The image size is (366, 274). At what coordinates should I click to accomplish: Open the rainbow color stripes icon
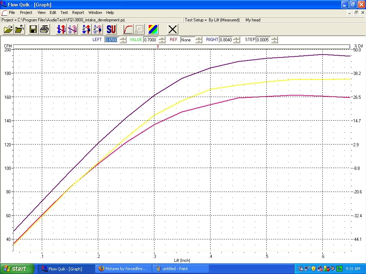(153, 29)
